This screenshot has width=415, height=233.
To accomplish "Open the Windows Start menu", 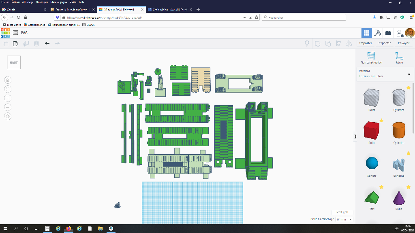I will tap(5, 229).
